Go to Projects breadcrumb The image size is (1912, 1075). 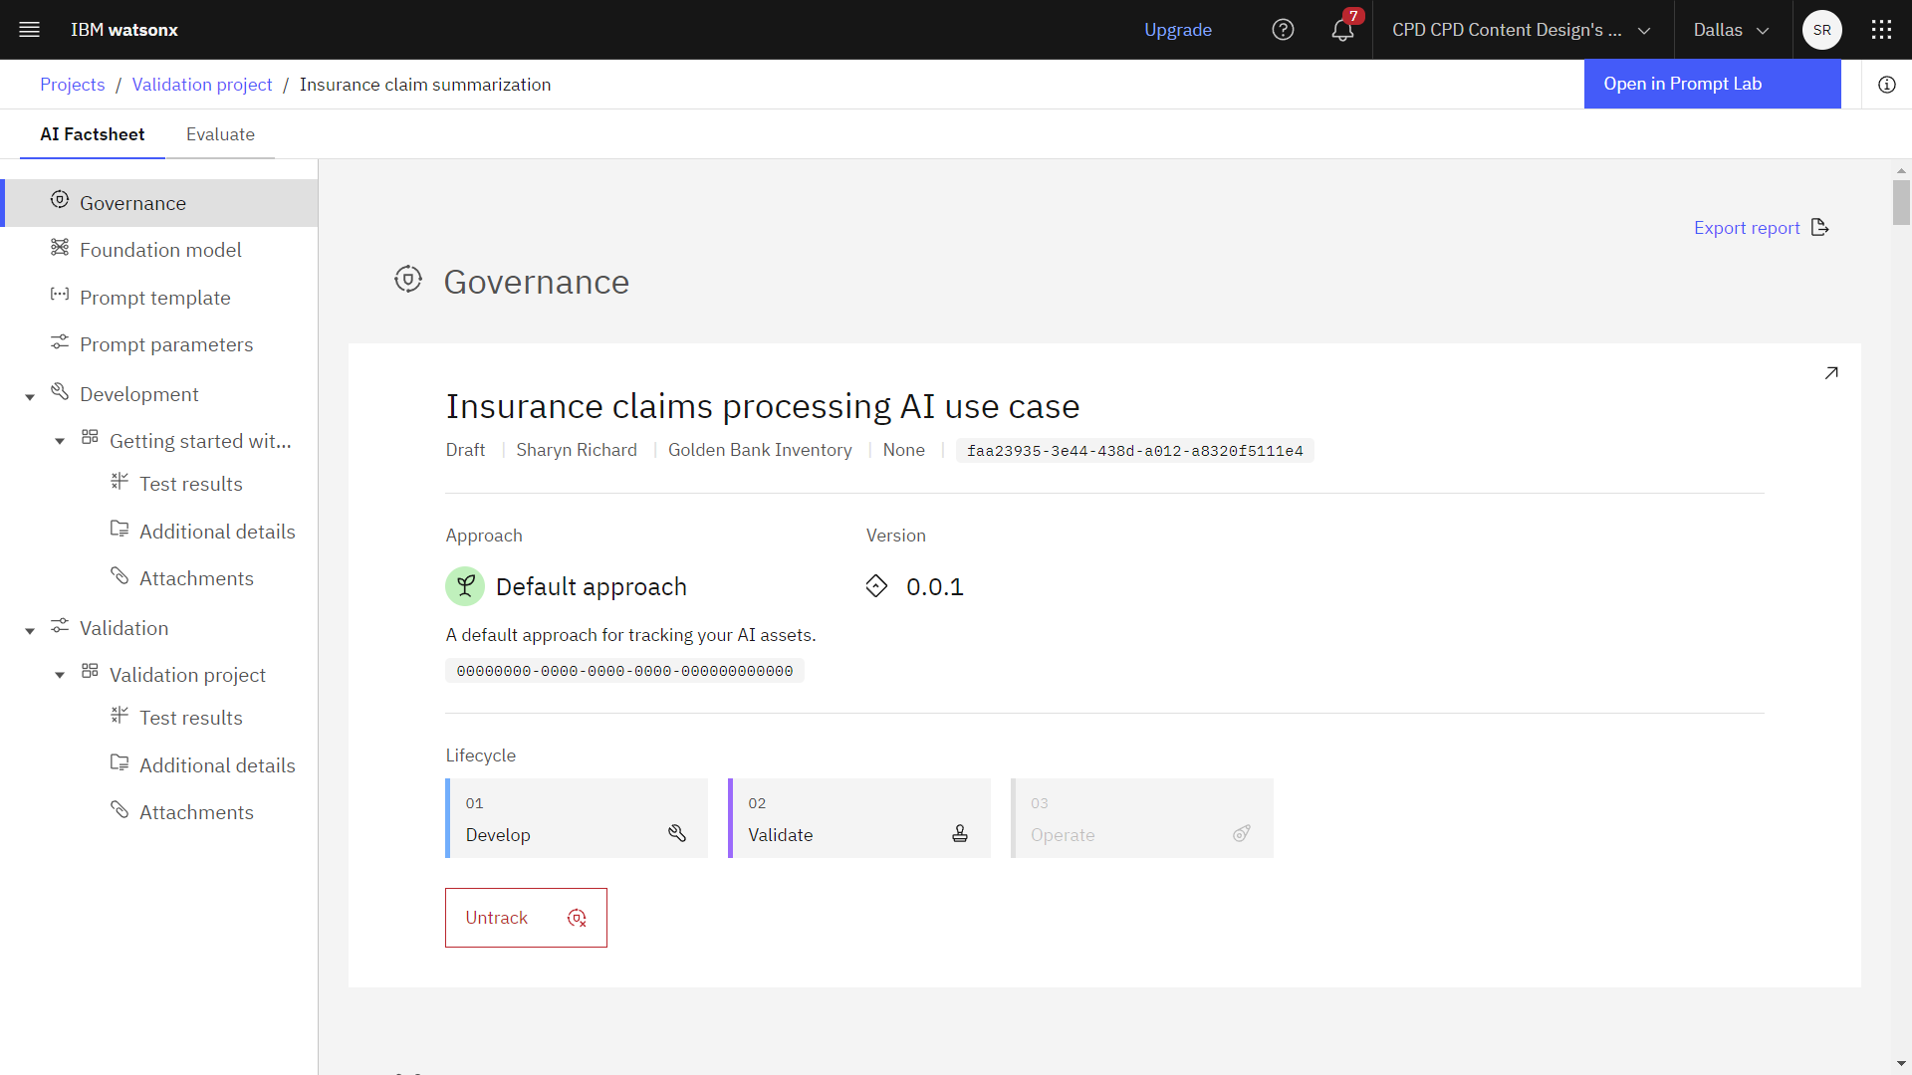click(x=72, y=85)
